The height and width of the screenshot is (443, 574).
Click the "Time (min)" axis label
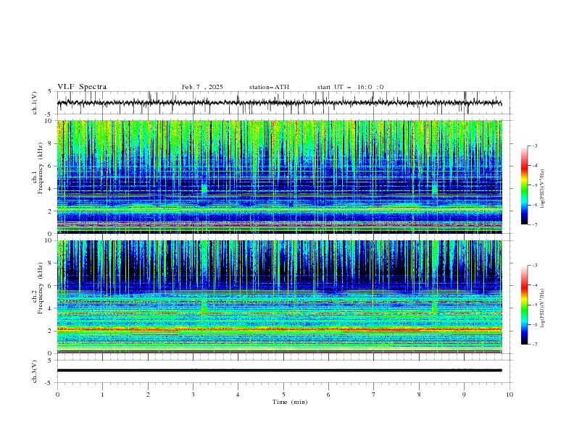pyautogui.click(x=290, y=402)
